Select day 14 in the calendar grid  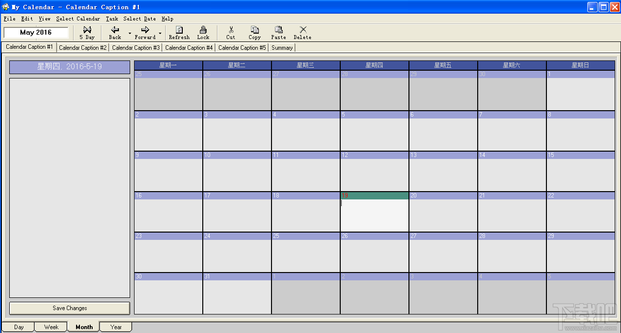pyautogui.click(x=512, y=171)
